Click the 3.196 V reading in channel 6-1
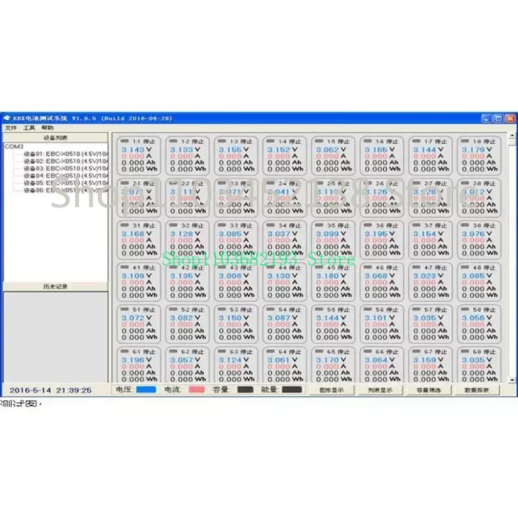The image size is (518, 518). pos(136,360)
